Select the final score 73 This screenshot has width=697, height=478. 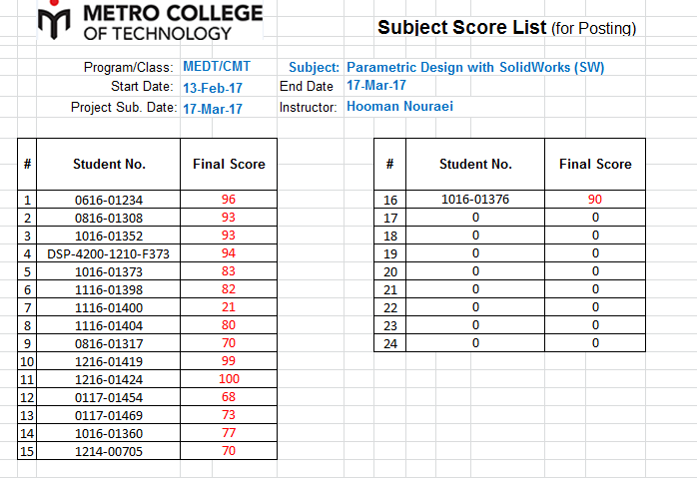coord(229,415)
